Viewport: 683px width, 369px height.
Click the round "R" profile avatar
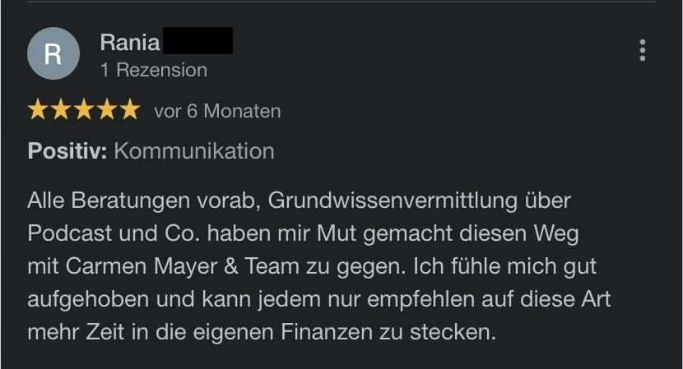pos(53,53)
